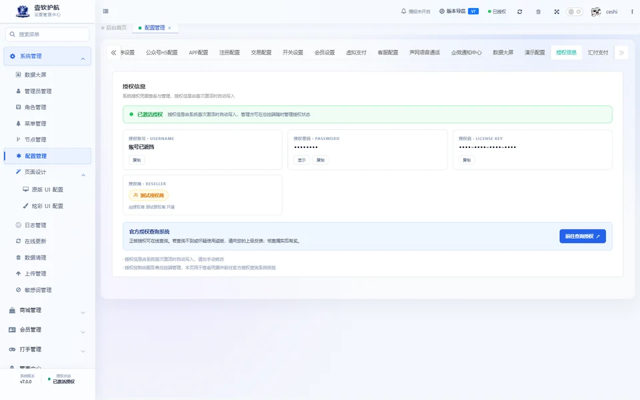Click the sidebar collapse hamburger icon
Screen dimensions: 640x400
tap(106, 11)
